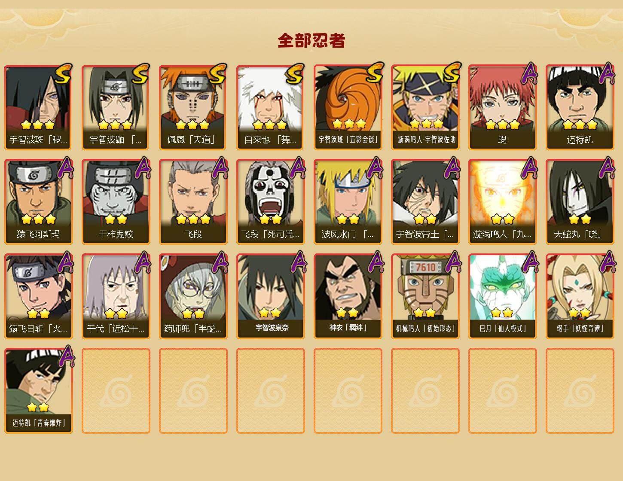Select the 佩恩「天道」 ninja card
The height and width of the screenshot is (481, 623).
click(x=193, y=107)
